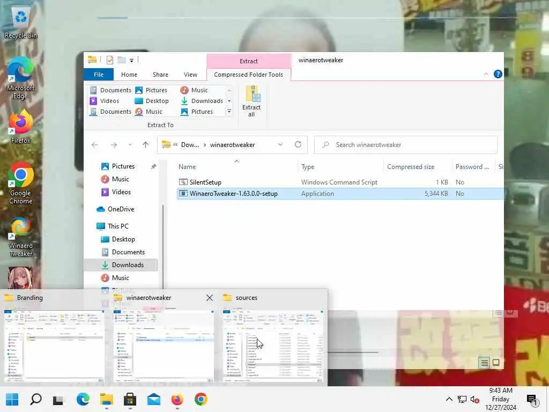Image resolution: width=549 pixels, height=412 pixels.
Task: Click the Dow... breadcrumb in address bar
Action: [190, 145]
